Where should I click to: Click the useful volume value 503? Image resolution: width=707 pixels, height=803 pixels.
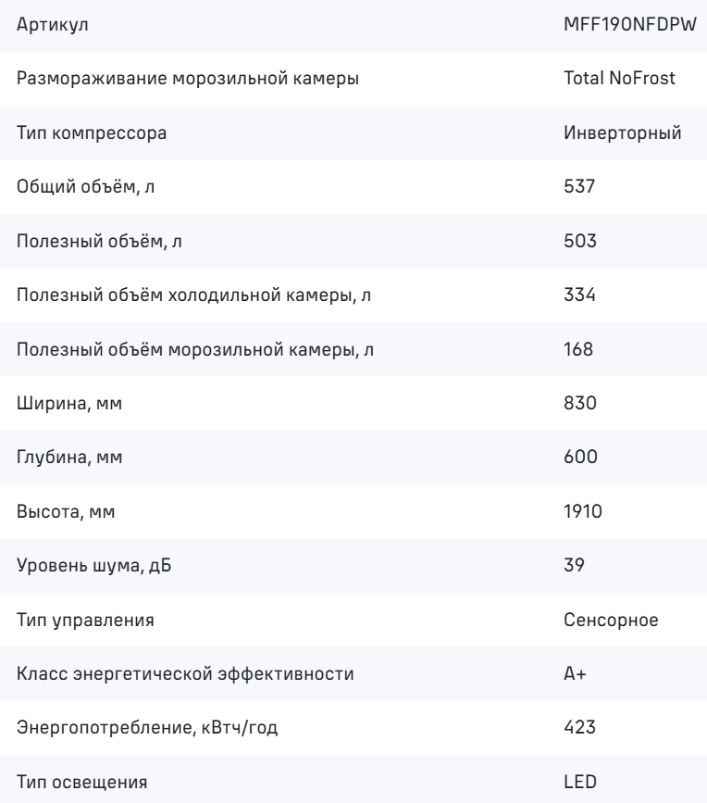click(580, 241)
